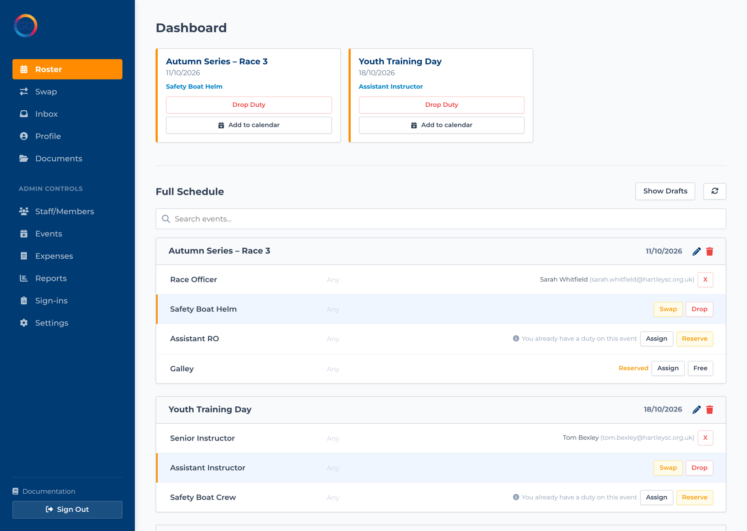Image resolution: width=747 pixels, height=531 pixels.
Task: Open the Sign-ins page
Action: (67, 301)
